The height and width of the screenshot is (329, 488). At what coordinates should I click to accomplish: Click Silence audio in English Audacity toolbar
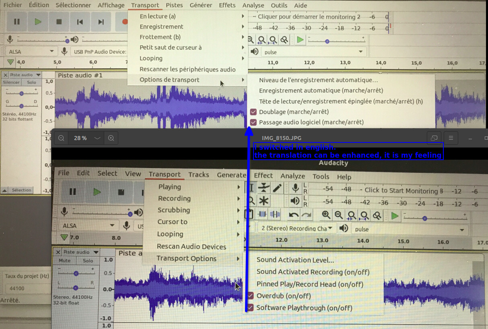point(275,214)
